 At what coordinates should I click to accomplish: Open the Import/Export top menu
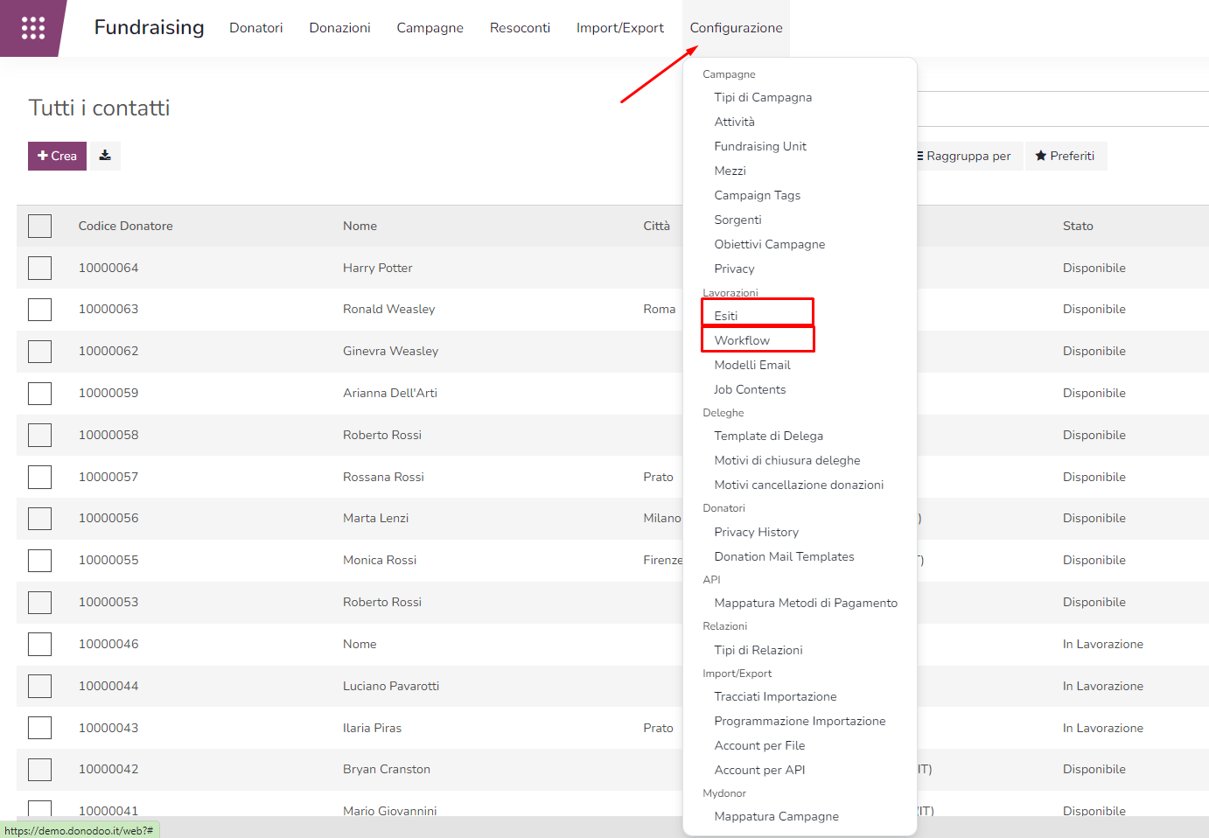619,28
